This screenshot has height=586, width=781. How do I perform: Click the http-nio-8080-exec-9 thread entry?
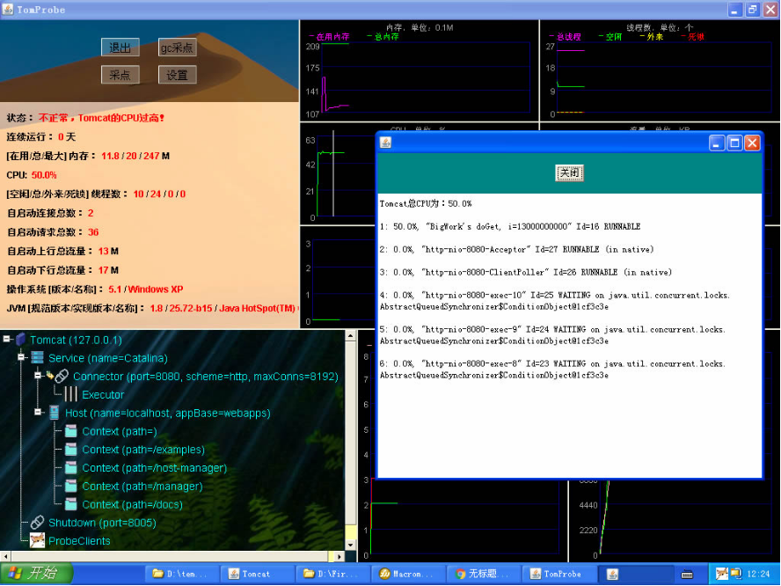(553, 335)
